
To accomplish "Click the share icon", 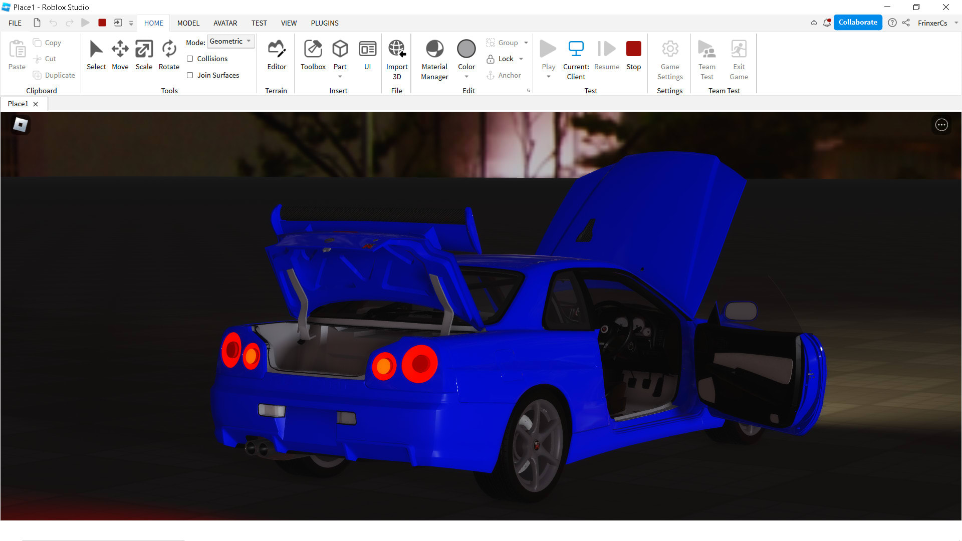I will (x=906, y=23).
